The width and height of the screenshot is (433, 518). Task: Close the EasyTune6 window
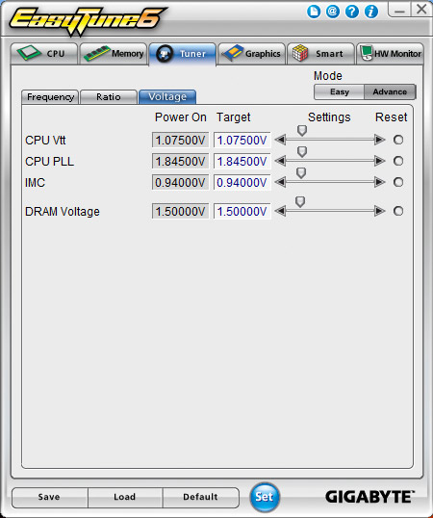click(x=421, y=10)
